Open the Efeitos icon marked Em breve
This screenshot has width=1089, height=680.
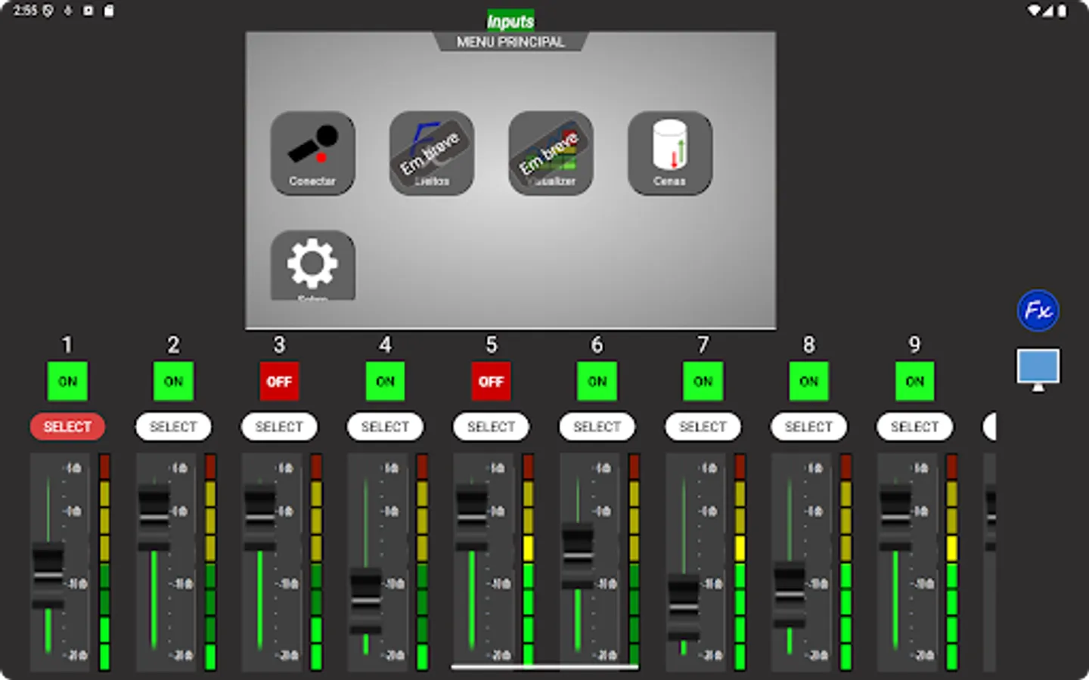(x=431, y=153)
